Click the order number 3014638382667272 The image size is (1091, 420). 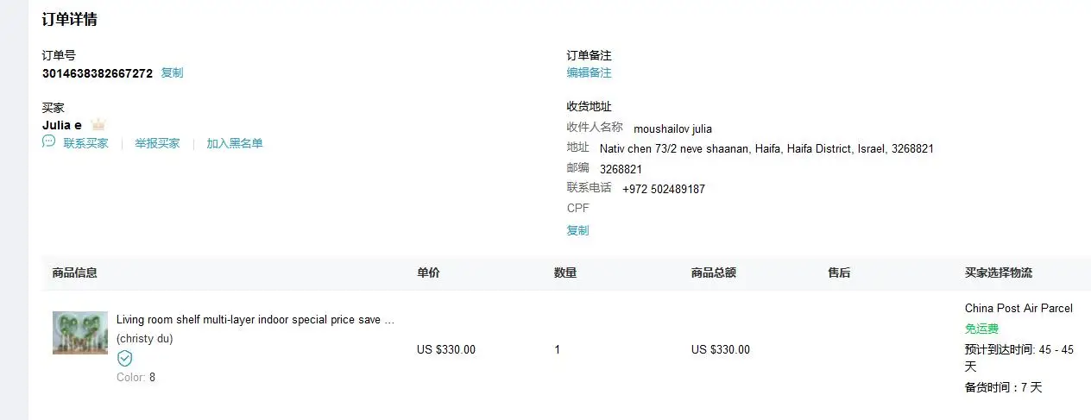(x=98, y=73)
